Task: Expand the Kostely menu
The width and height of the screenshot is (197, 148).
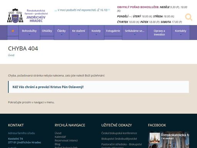Action: click(96, 32)
